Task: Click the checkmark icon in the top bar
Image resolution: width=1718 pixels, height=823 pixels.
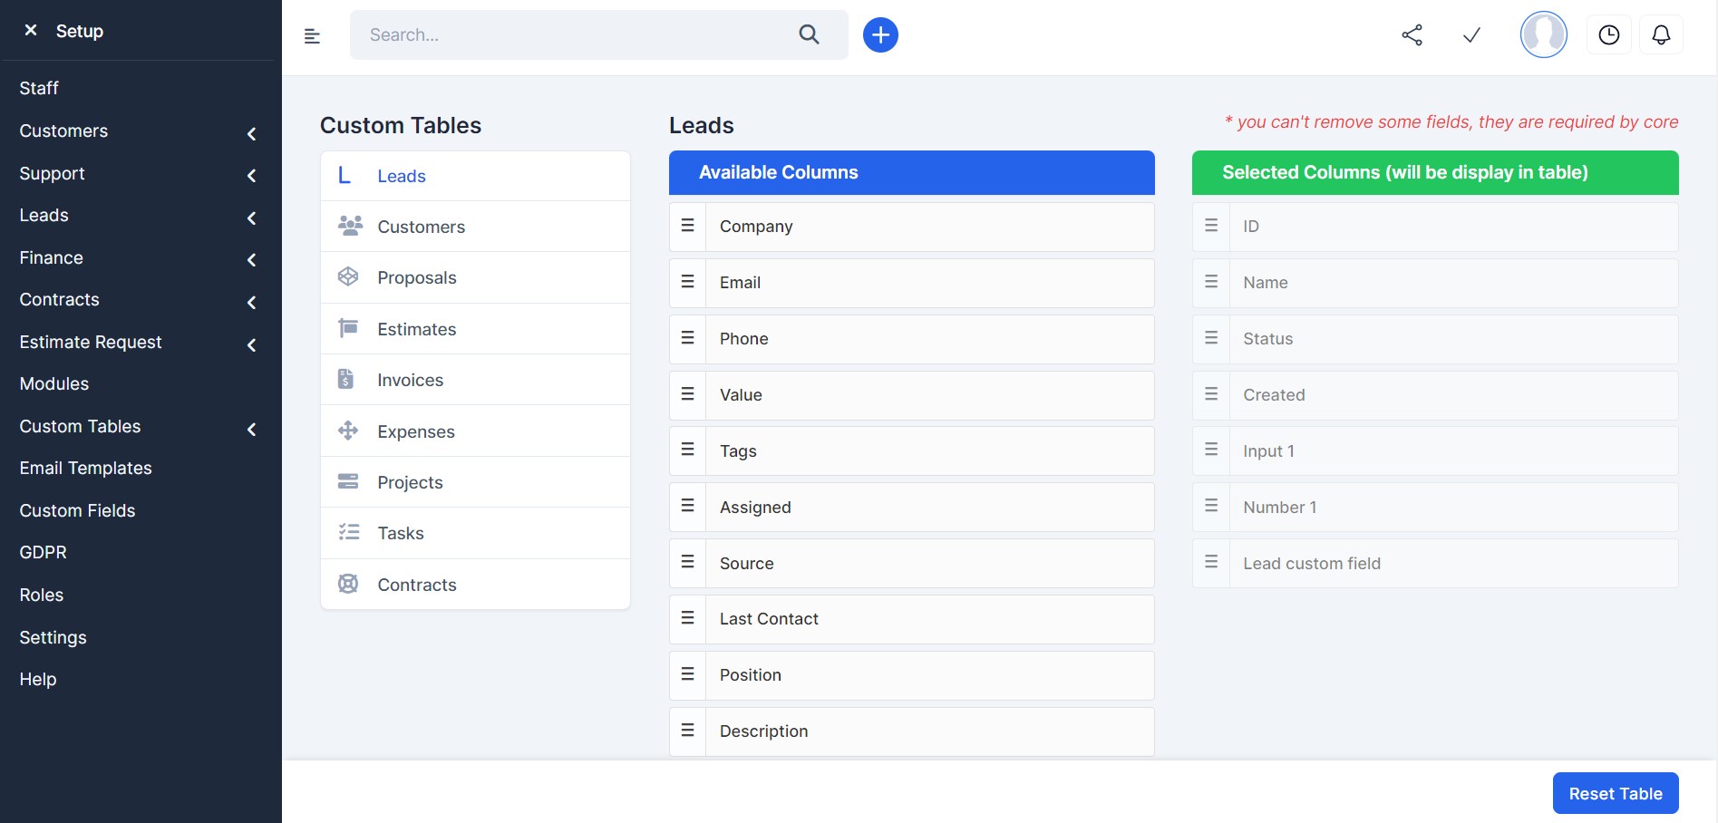Action: pyautogui.click(x=1470, y=34)
